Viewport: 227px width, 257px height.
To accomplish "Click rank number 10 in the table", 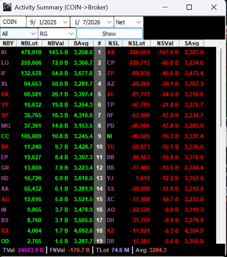I will 99,147.
